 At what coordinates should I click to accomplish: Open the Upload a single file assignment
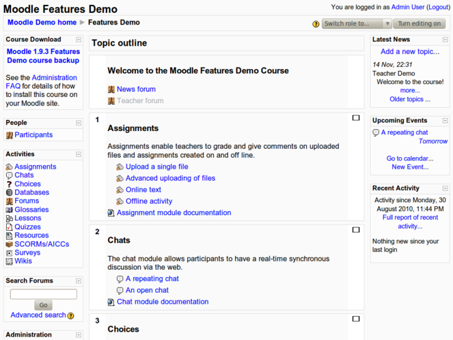tap(156, 167)
